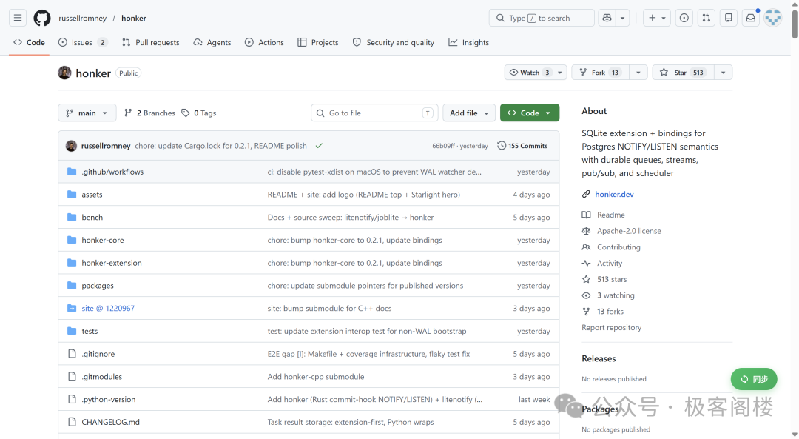Open the honker-extension folder
This screenshot has width=799, height=439.
coord(112,263)
